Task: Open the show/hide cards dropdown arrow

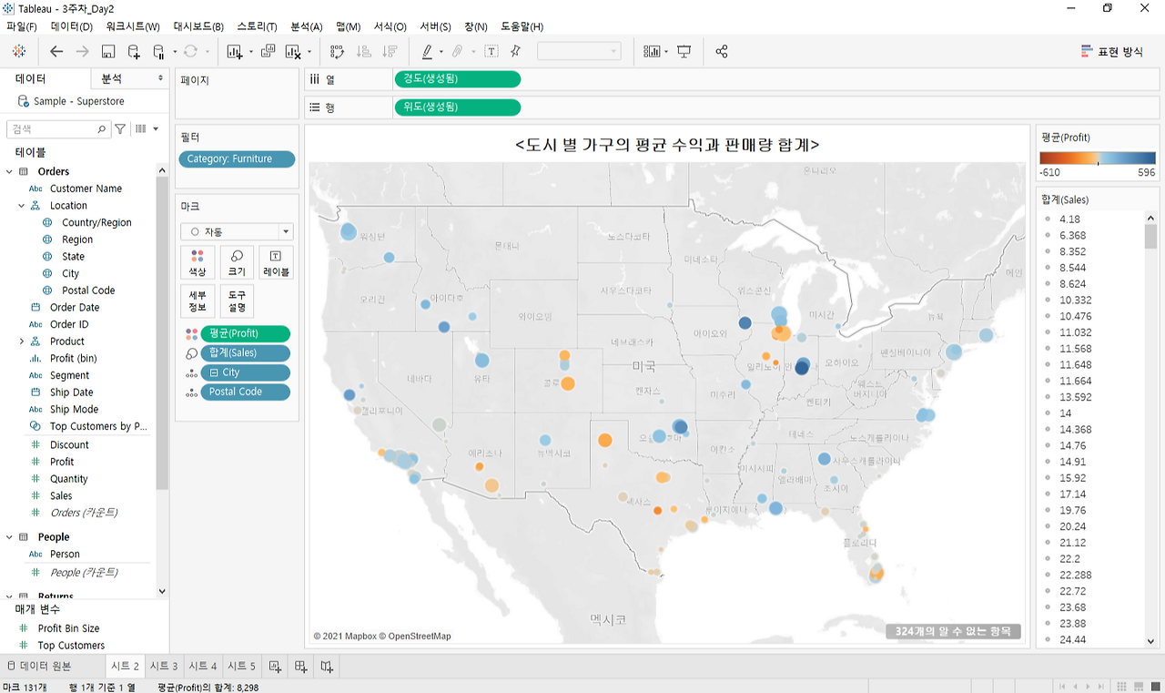Action: click(667, 52)
